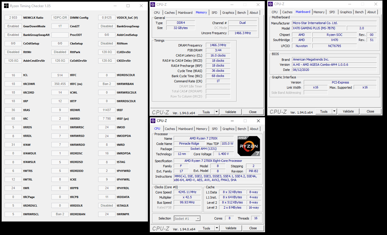Click Close button in CPU-Z Mainboard window
387x235 pixels.
coord(371,111)
